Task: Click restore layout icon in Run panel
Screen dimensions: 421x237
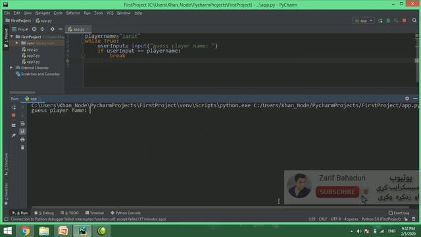Action: tap(13, 125)
